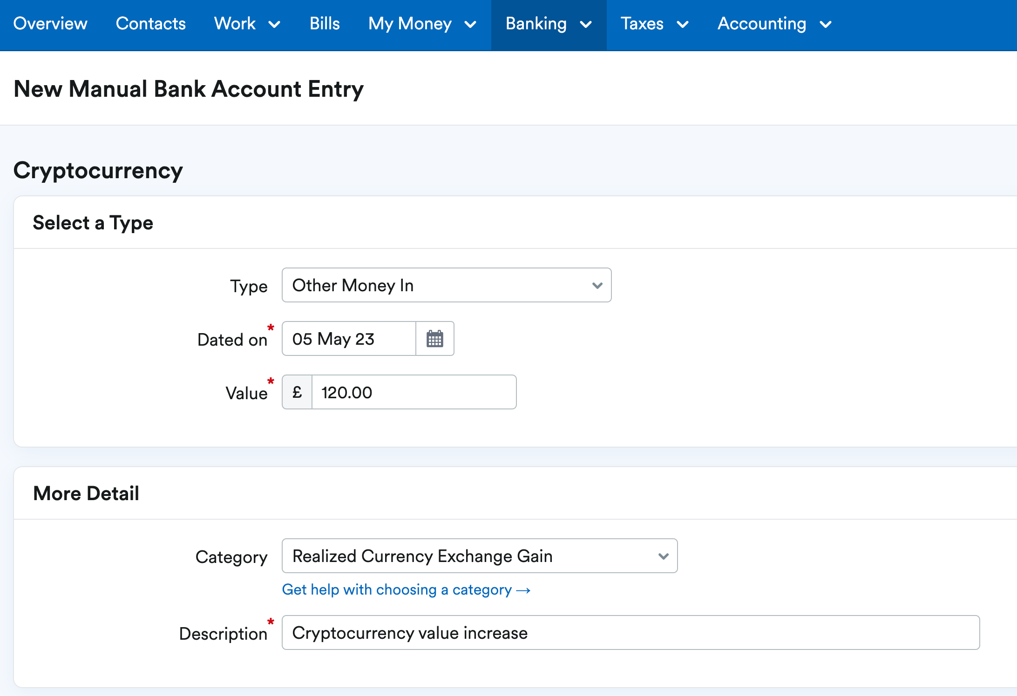Expand the Work menu
Viewport: 1017px width, 696px height.
tap(247, 24)
